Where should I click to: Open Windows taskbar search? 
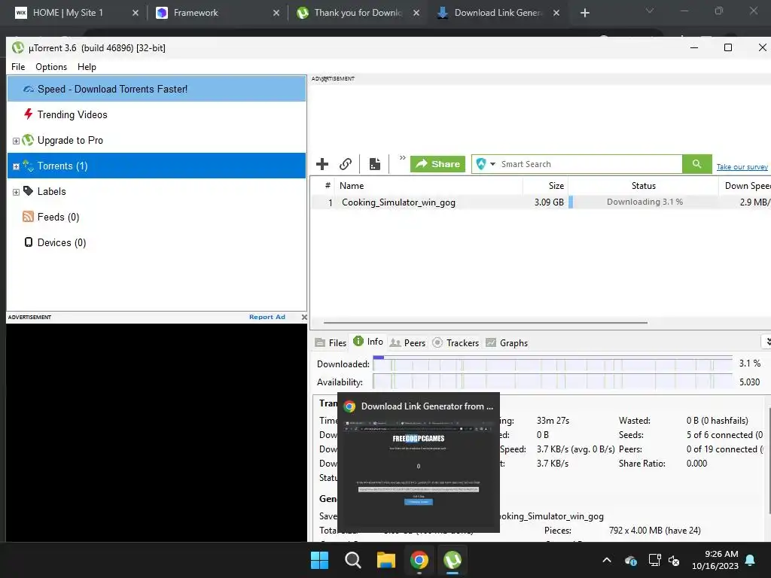352,560
